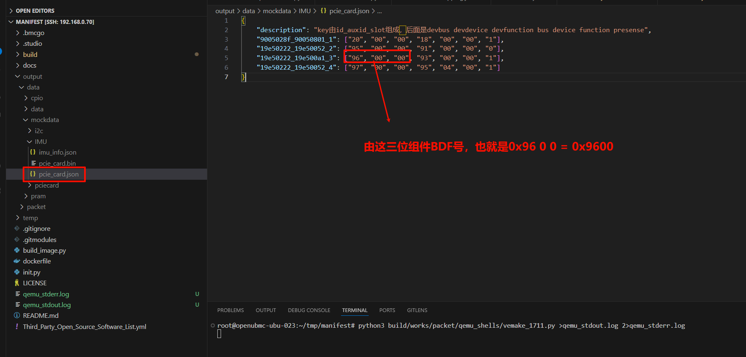This screenshot has width=746, height=357.
Task: Open Third_Party_Open_Source_Software_List.yml
Action: (84, 327)
